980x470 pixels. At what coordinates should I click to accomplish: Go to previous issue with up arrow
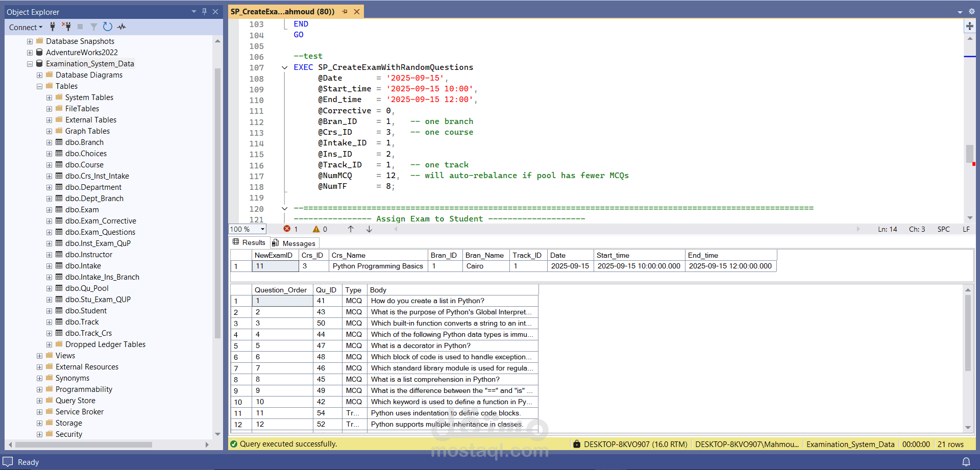(351, 229)
